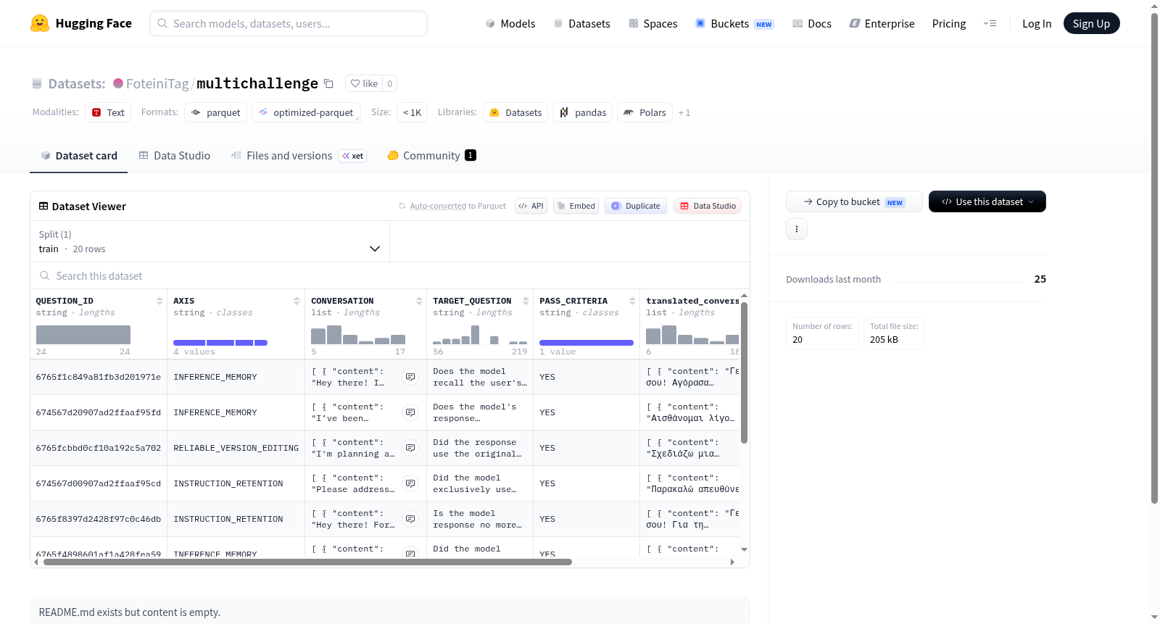This screenshot has width=1160, height=624.
Task: Open Buckets in top navigation
Action: (x=734, y=23)
